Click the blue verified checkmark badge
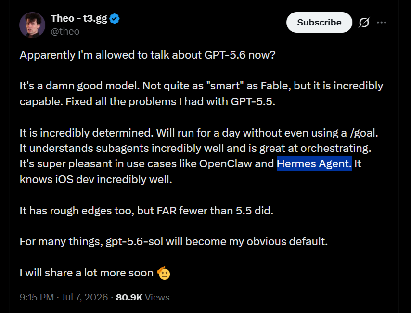The height and width of the screenshot is (313, 411). click(x=115, y=19)
